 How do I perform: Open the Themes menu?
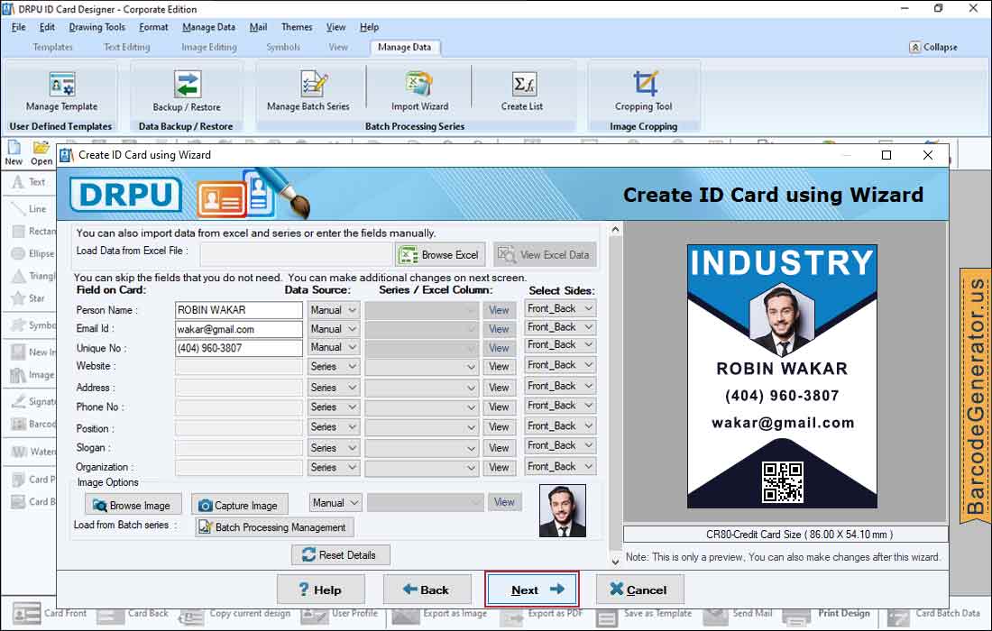296,27
